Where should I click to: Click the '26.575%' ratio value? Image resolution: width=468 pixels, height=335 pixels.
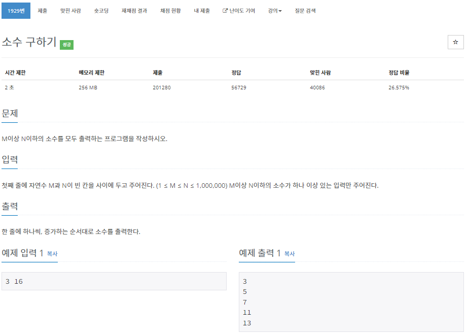tap(399, 88)
